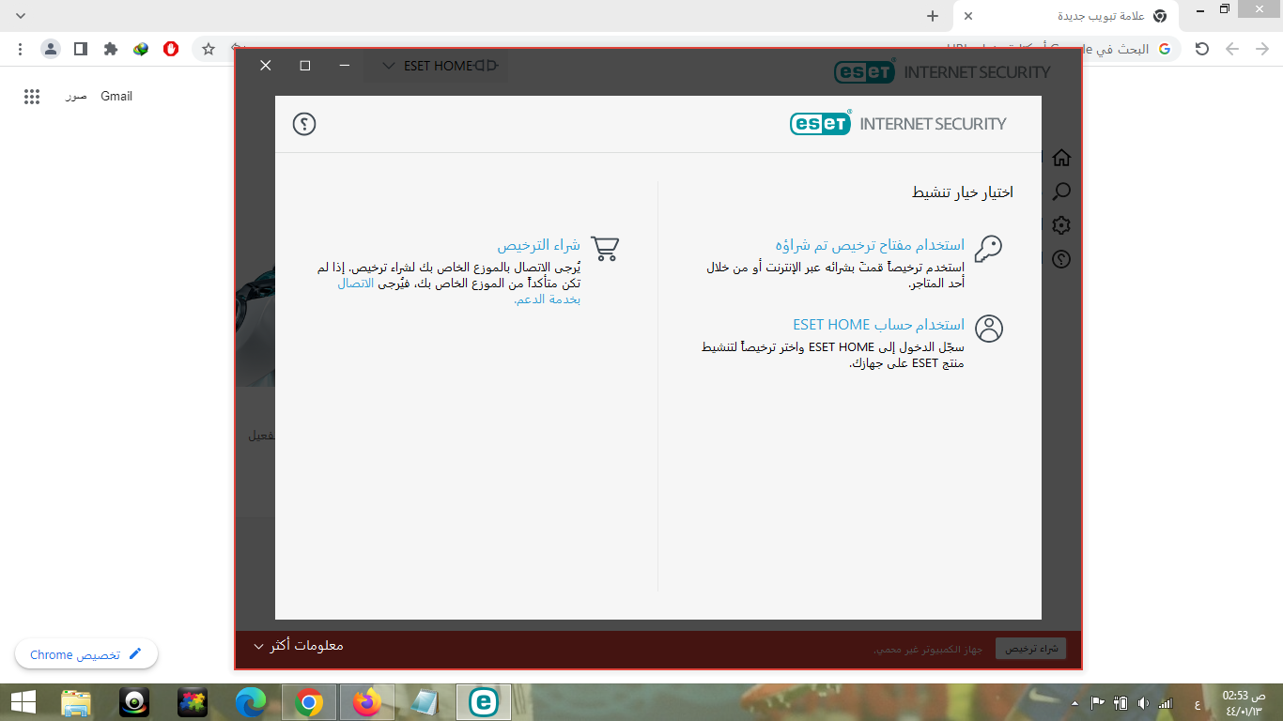Choose استخدام مفتاح ترخيص تم شراؤه option
This screenshot has height=721, width=1283.
pos(870,245)
